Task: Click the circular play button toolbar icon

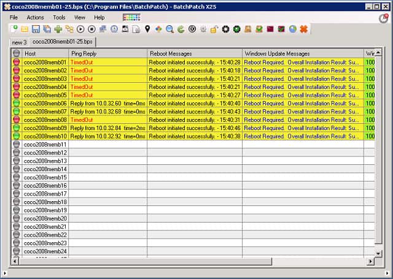Action: point(80,29)
